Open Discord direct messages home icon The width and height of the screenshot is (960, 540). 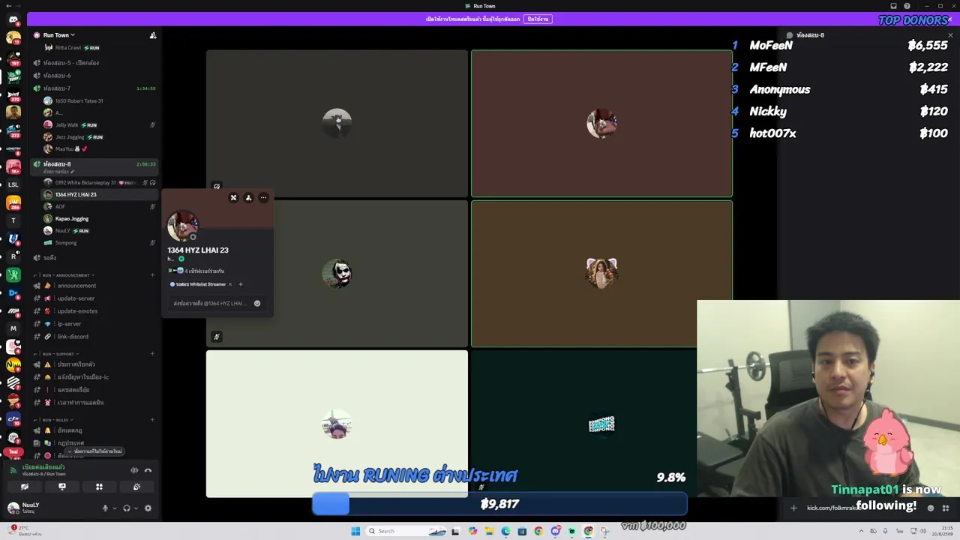pos(13,19)
